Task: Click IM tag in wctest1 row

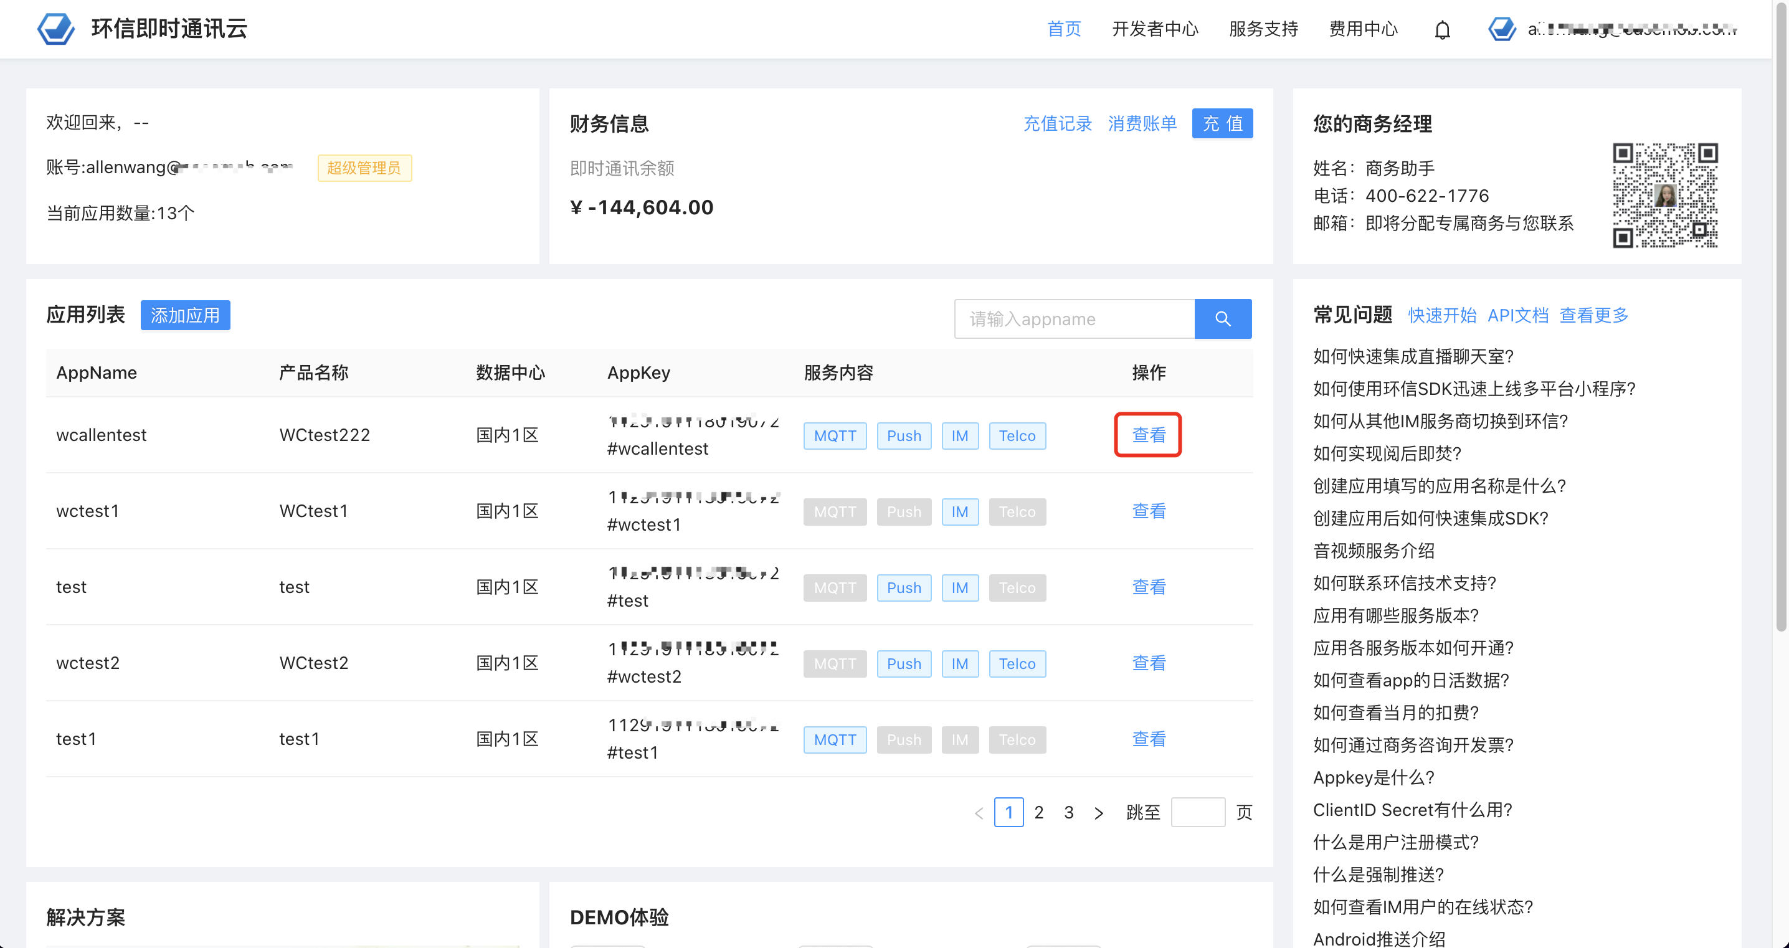Action: pos(960,512)
